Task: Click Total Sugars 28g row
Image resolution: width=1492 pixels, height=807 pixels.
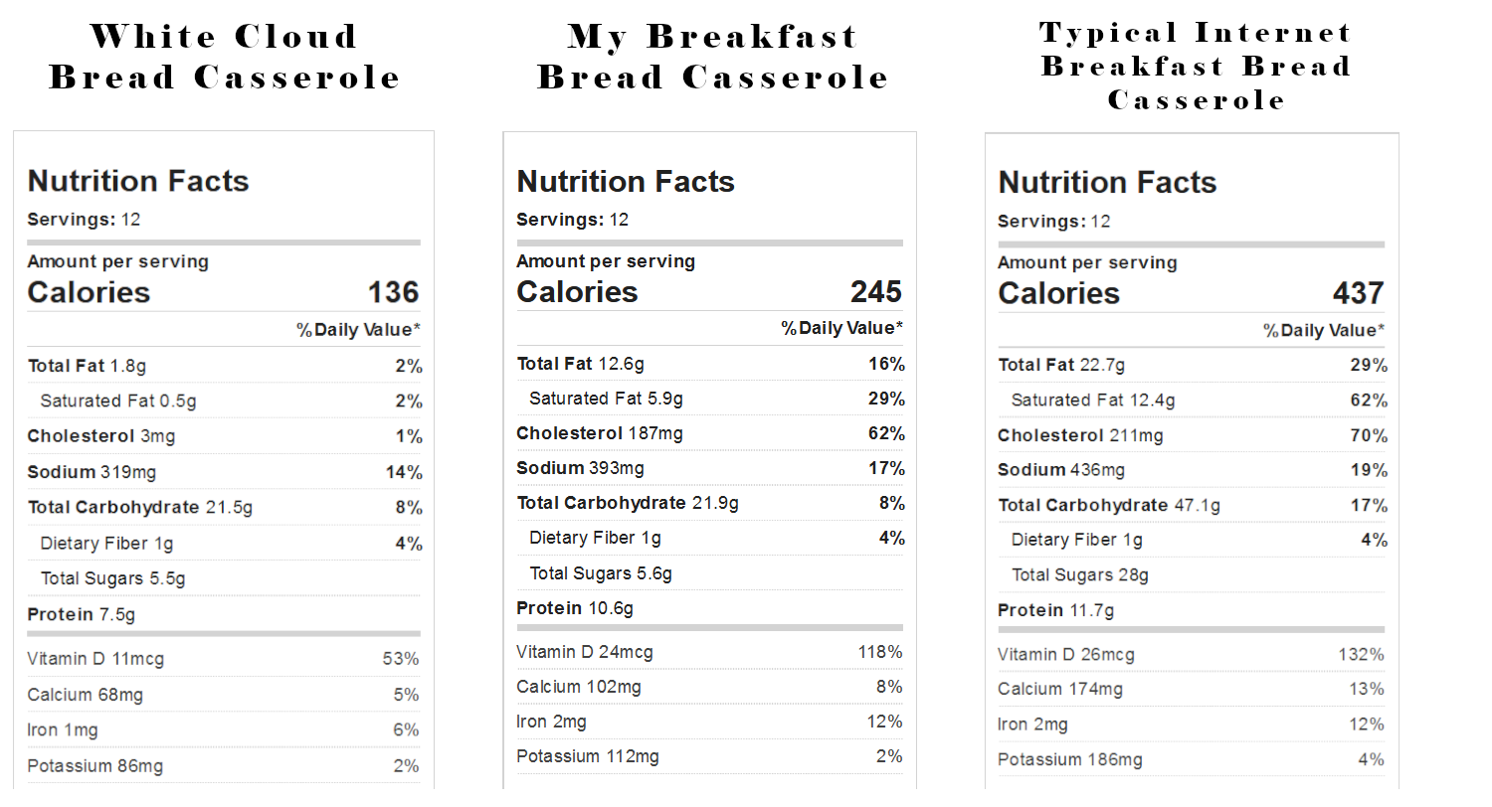Action: pyautogui.click(x=1193, y=574)
